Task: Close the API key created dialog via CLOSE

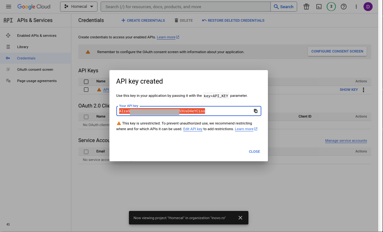Action: coord(254,152)
